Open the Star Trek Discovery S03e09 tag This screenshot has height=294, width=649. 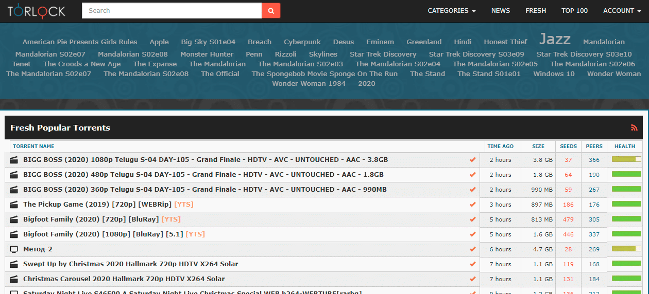pos(476,54)
